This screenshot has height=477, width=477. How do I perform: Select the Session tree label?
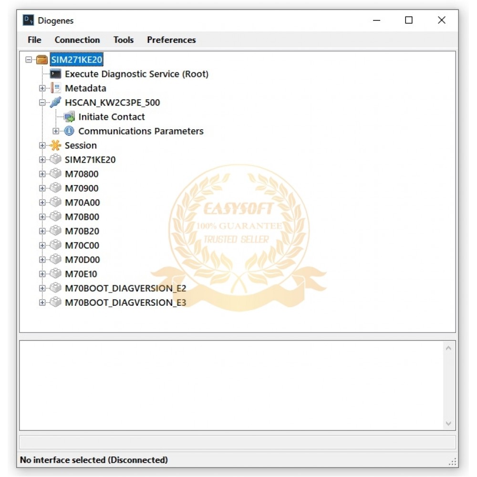[x=81, y=145]
